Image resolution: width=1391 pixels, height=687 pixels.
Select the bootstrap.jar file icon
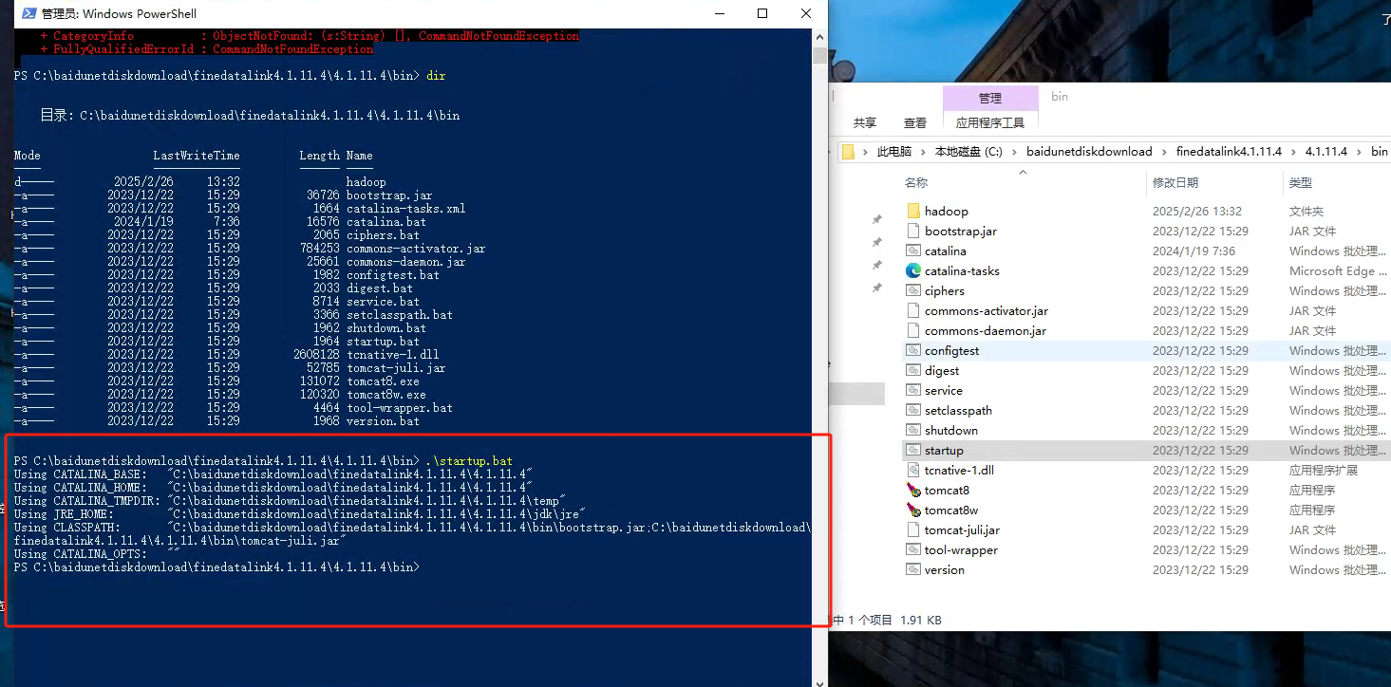[x=913, y=231]
